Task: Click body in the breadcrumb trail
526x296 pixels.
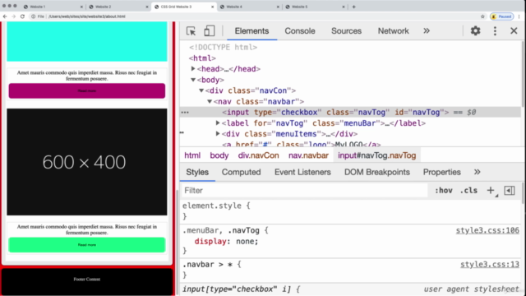Action: point(219,155)
